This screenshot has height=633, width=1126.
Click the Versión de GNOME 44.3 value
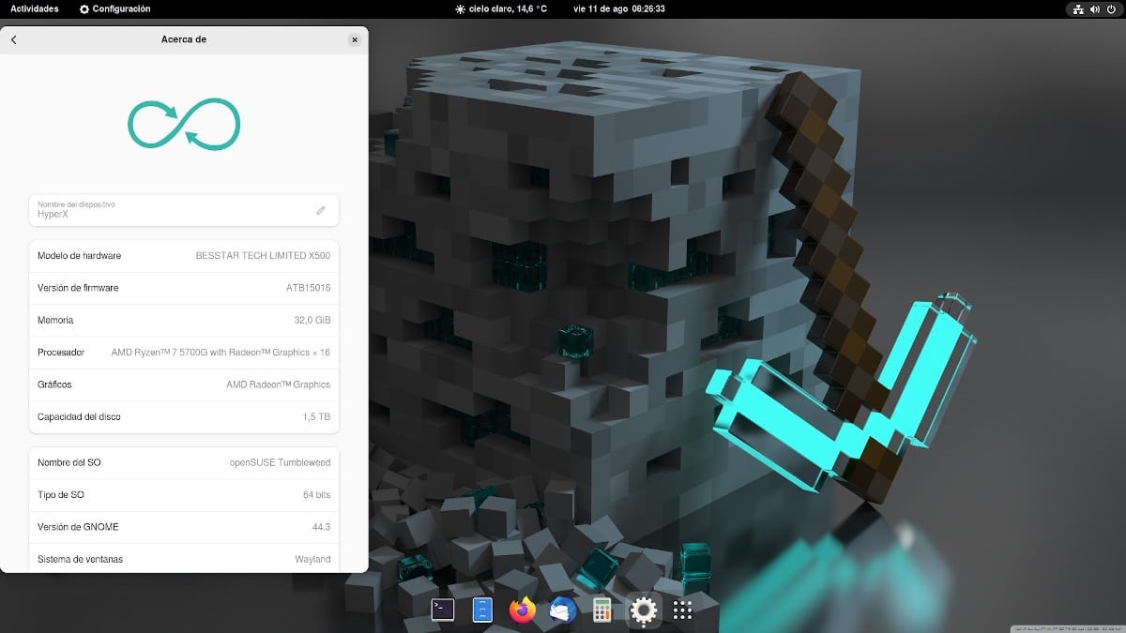(322, 527)
